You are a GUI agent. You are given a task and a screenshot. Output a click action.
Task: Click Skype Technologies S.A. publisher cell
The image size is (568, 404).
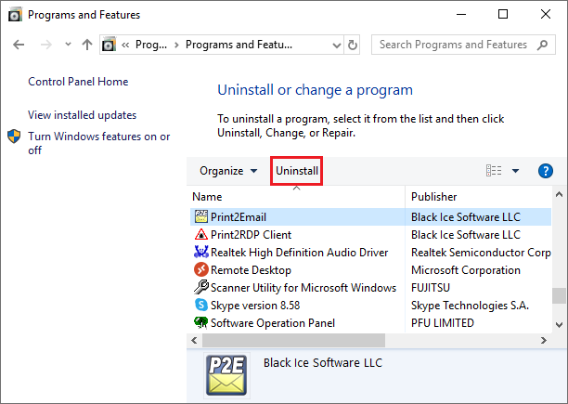click(470, 305)
